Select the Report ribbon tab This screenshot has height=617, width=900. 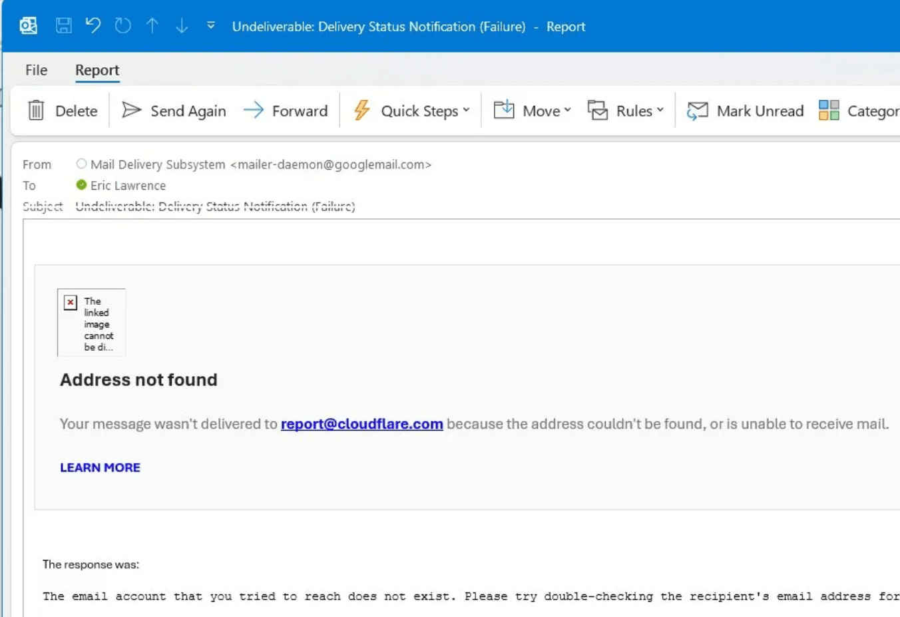coord(97,70)
